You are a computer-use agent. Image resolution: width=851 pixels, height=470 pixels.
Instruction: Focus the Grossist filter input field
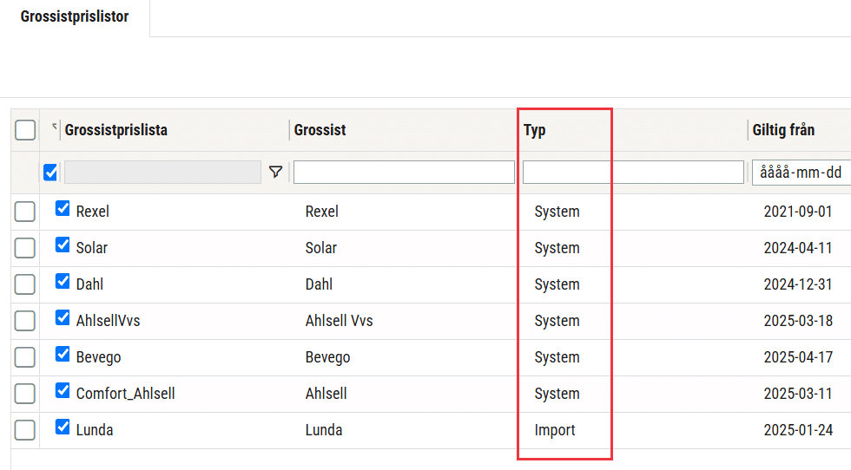pos(404,173)
